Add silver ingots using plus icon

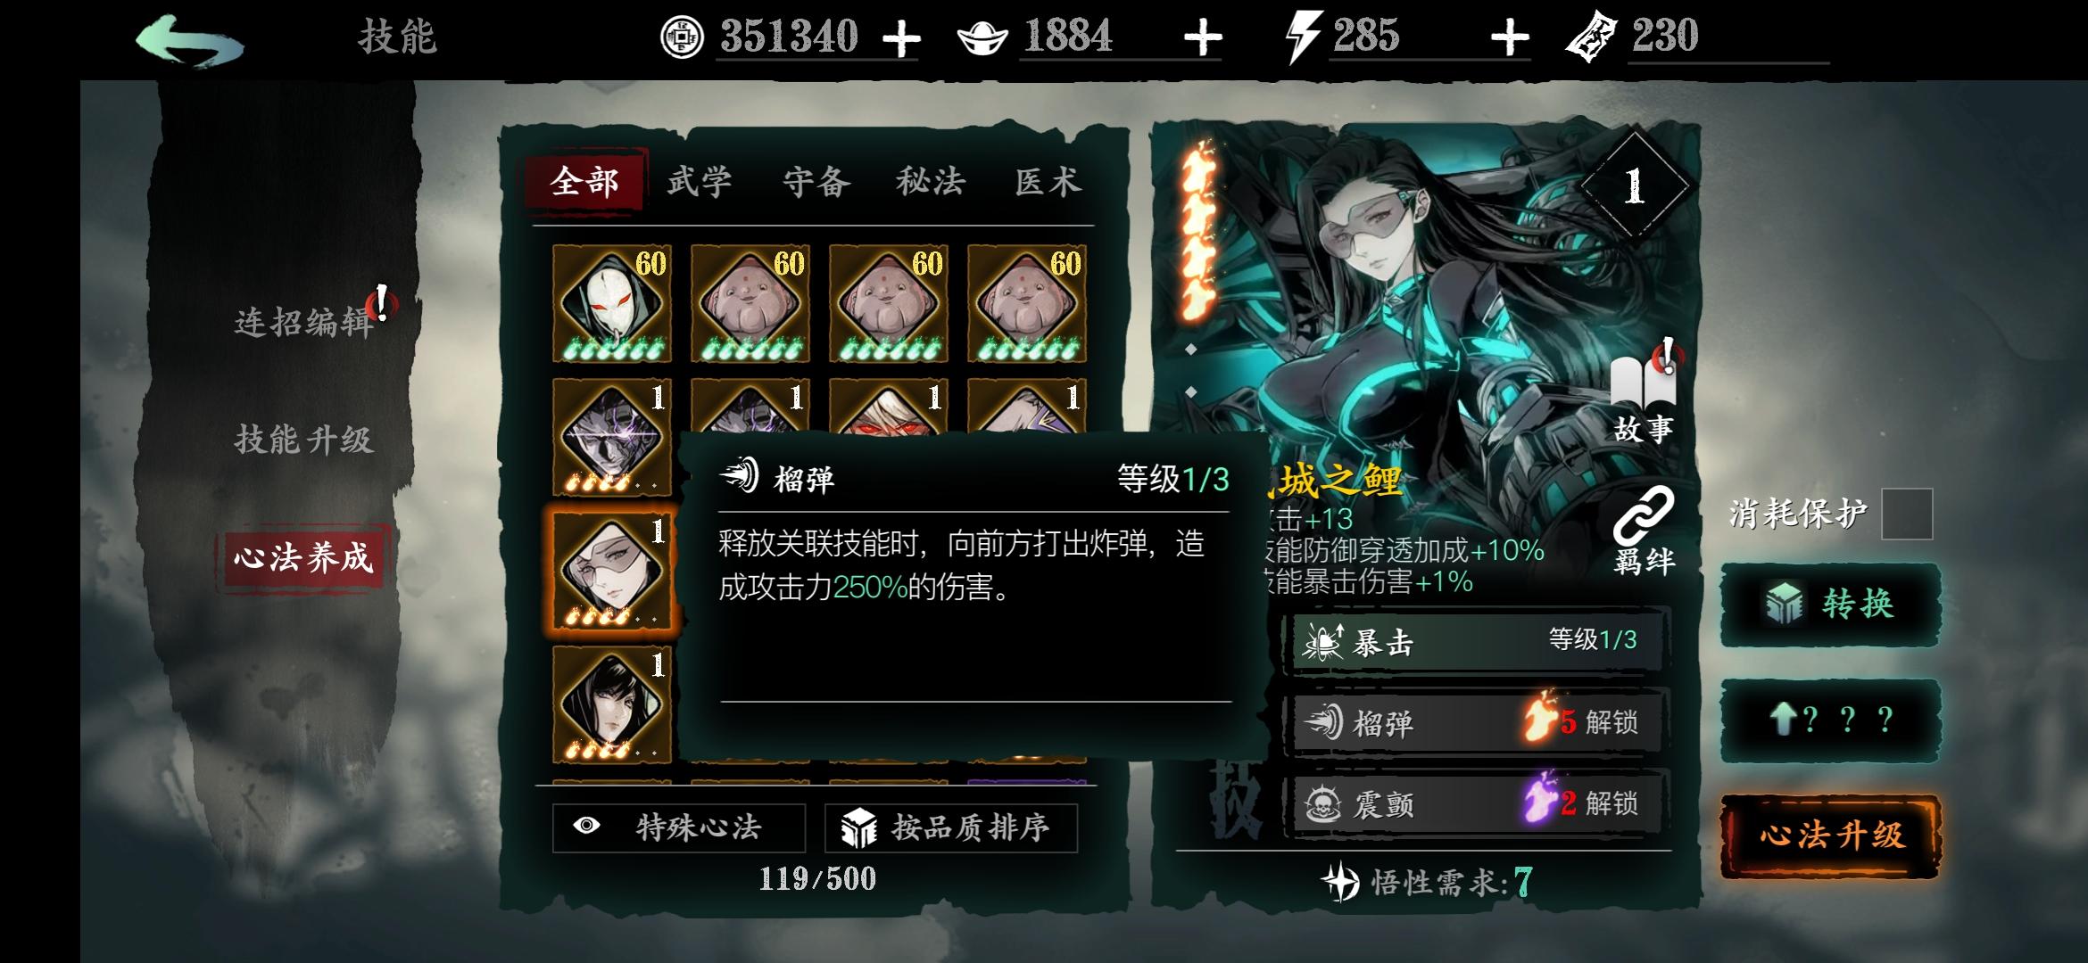pyautogui.click(x=1203, y=38)
